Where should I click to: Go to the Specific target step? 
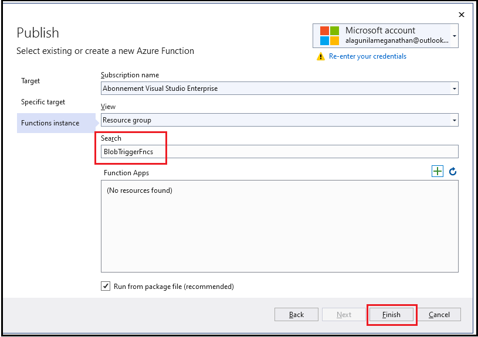tap(43, 102)
